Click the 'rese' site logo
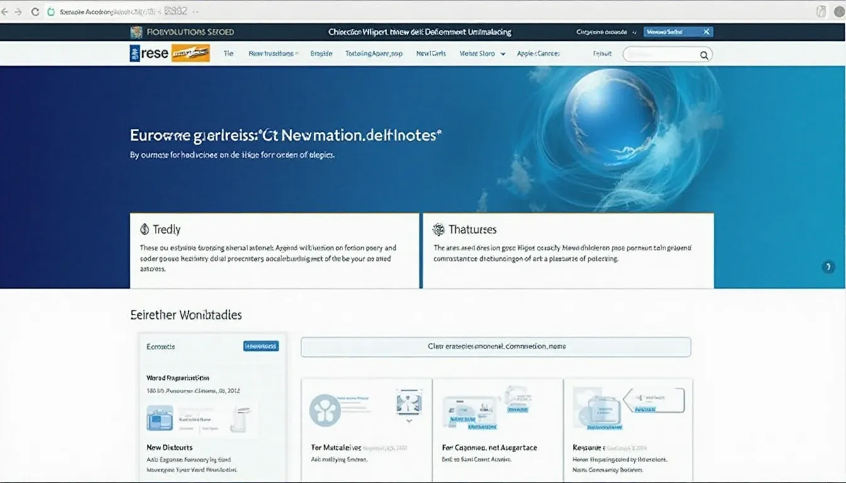 coord(149,53)
